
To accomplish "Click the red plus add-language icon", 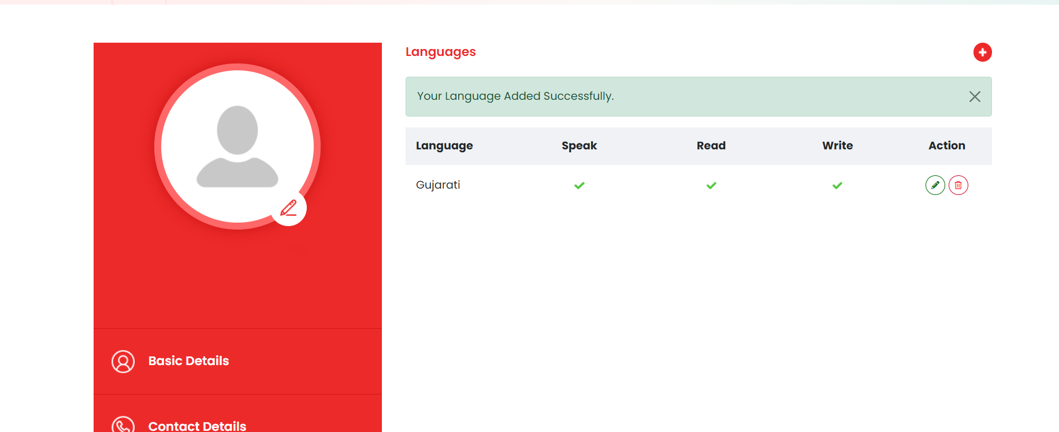I will point(982,52).
